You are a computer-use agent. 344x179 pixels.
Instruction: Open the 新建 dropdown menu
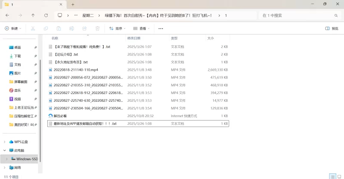pyautogui.click(x=14, y=29)
